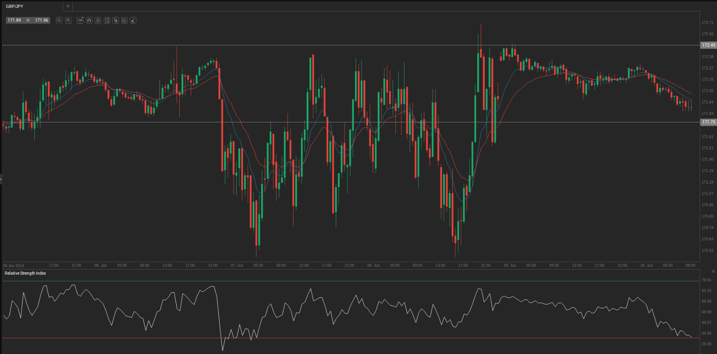
Task: Add a new chart tab with plus
Action: click(68, 6)
